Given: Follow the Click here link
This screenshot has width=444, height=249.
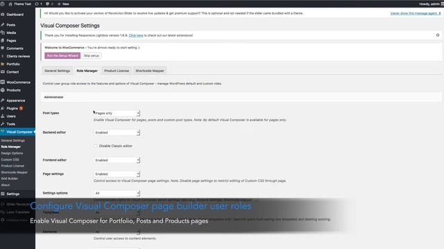Looking at the screenshot, I should click(x=136, y=35).
